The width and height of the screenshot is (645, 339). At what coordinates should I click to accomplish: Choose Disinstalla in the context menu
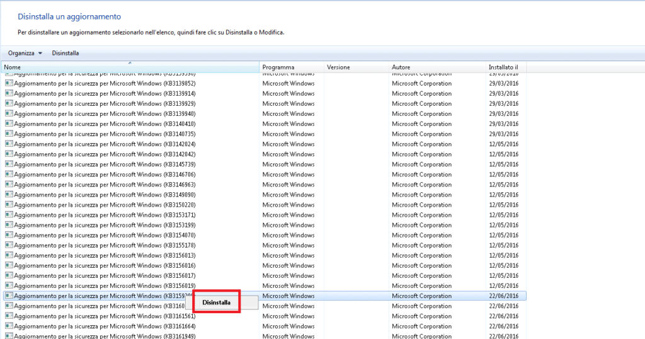tap(217, 302)
